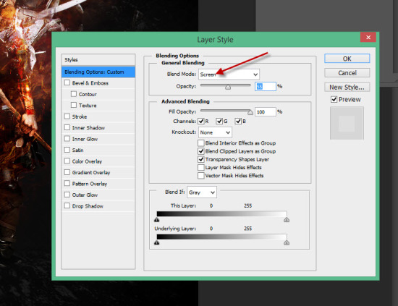398x306 pixels.
Task: Click This Layer white slider handle
Action: coord(287,219)
